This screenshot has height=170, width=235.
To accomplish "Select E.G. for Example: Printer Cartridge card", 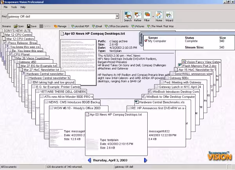I will pyautogui.click(x=56, y=87).
